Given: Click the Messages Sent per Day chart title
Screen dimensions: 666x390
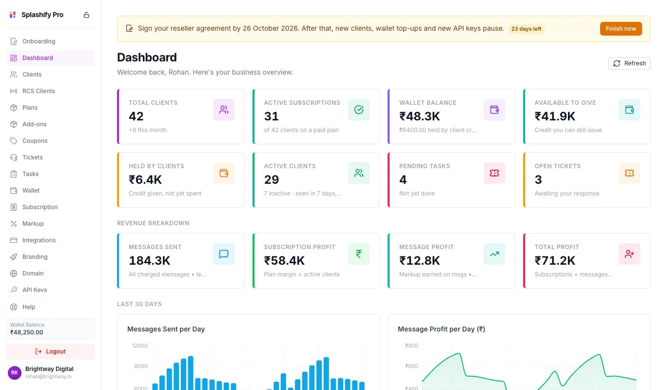Looking at the screenshot, I should pos(166,329).
